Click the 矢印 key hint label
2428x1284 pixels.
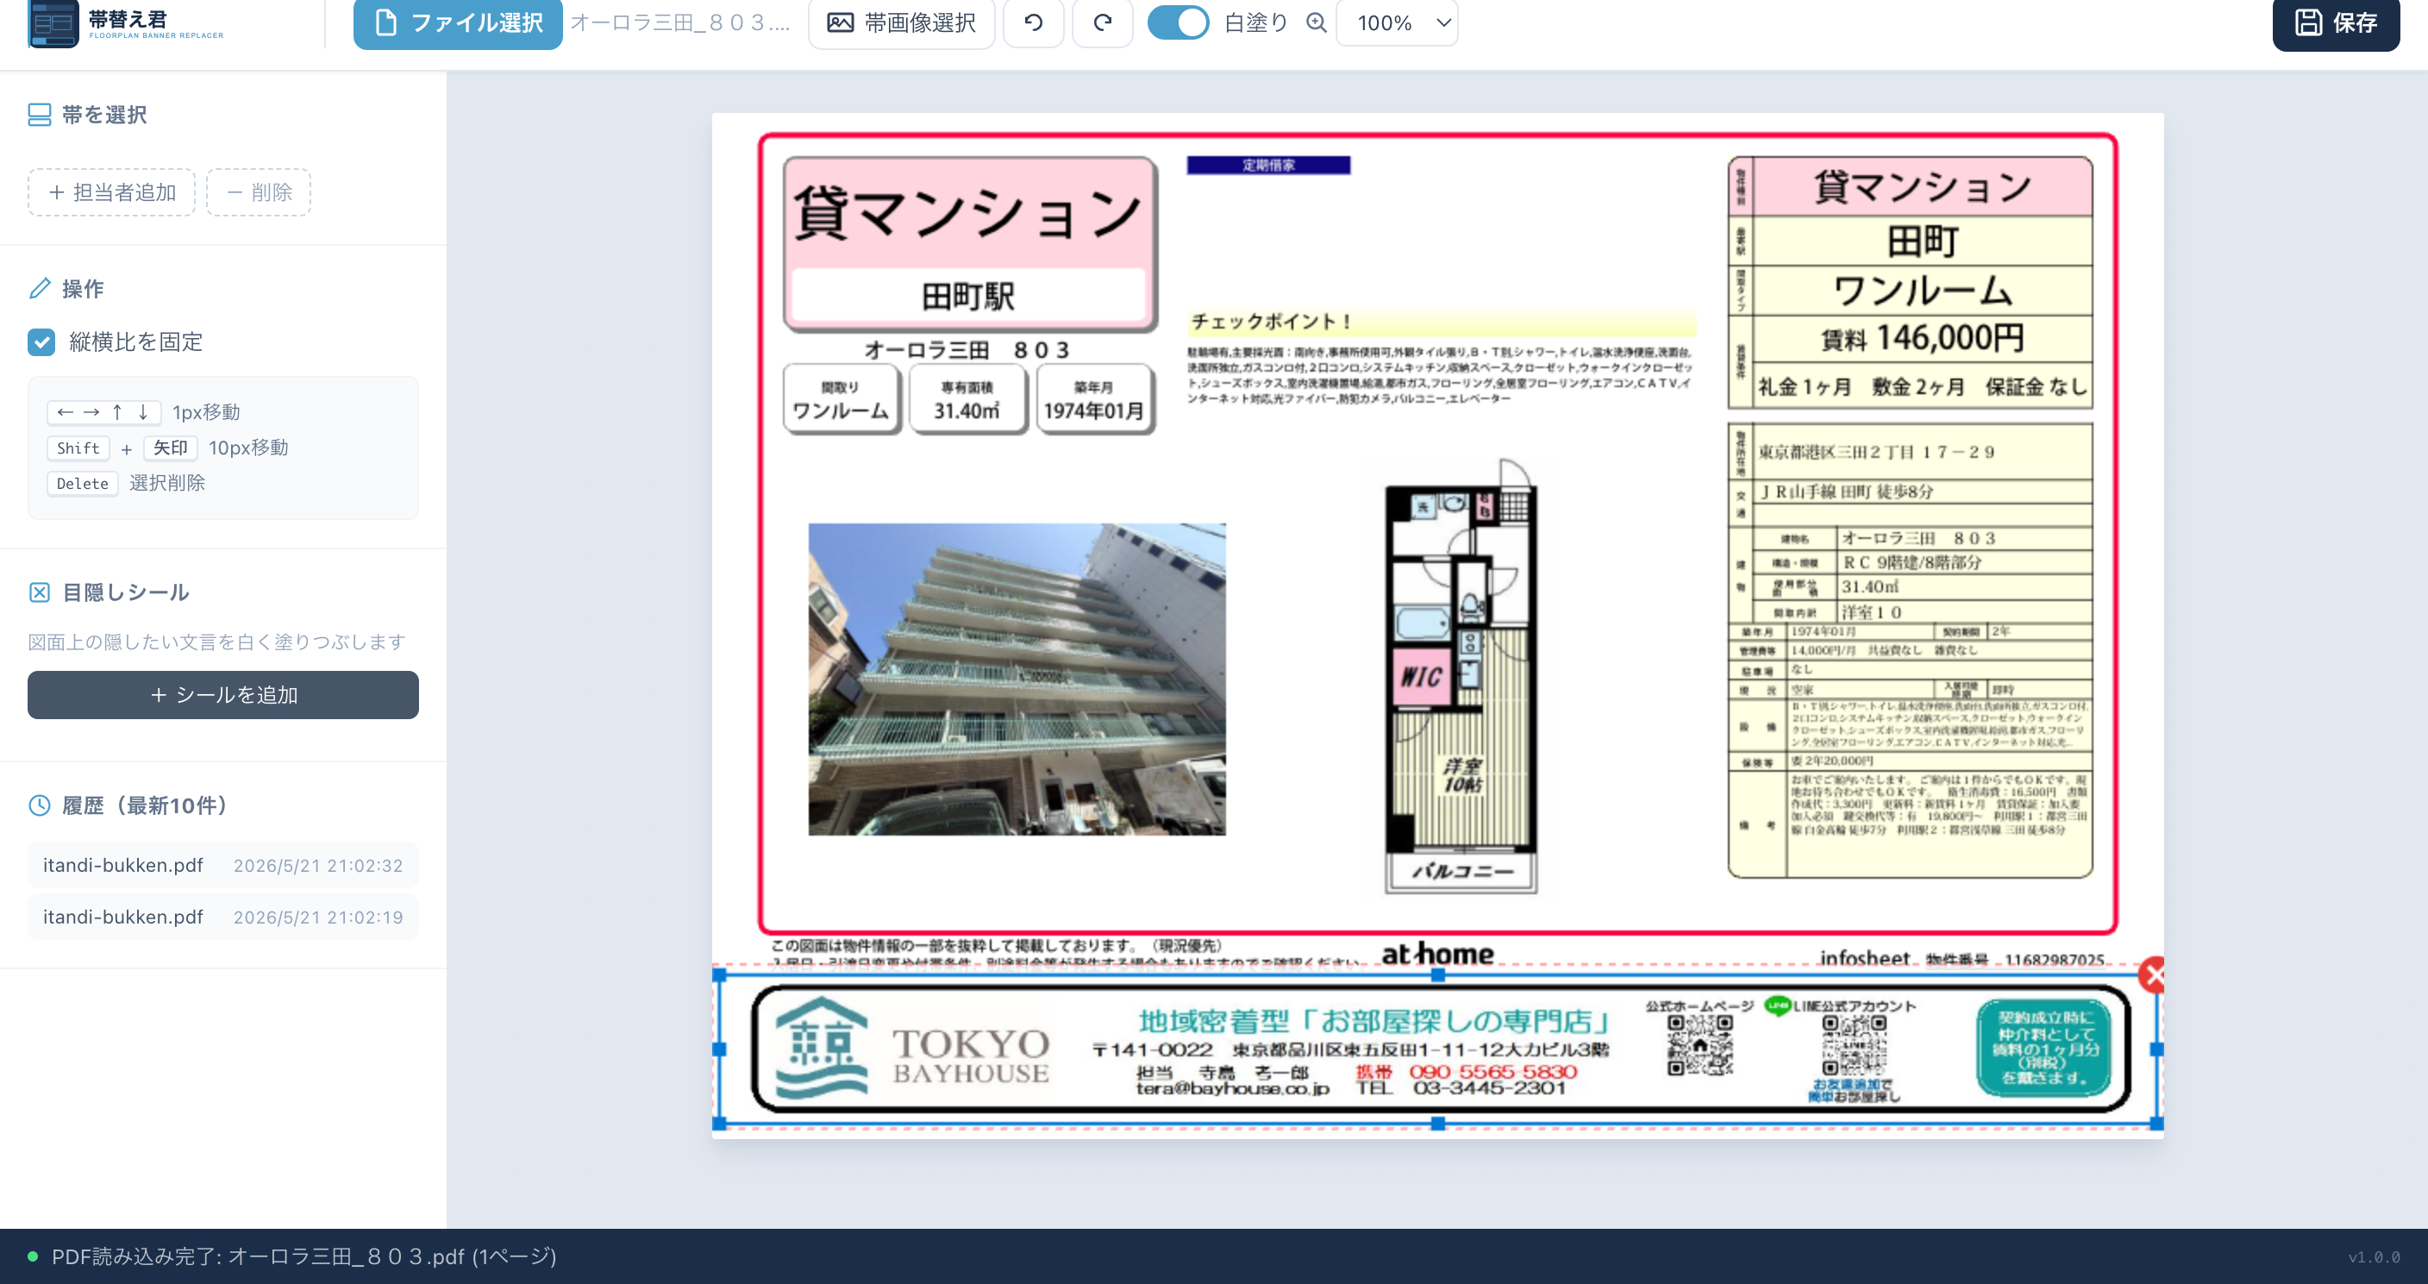coord(171,448)
